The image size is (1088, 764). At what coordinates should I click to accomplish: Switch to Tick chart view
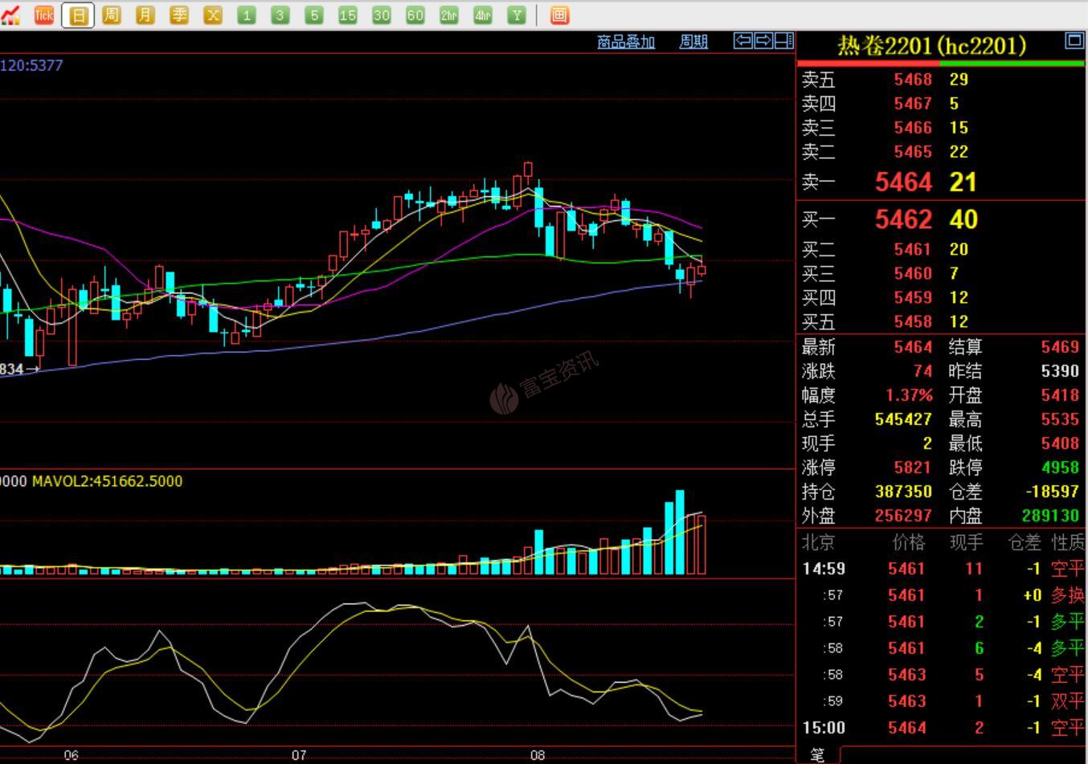click(x=44, y=14)
